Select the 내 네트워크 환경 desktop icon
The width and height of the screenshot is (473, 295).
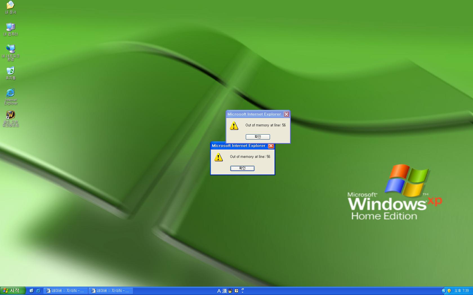[x=10, y=53]
